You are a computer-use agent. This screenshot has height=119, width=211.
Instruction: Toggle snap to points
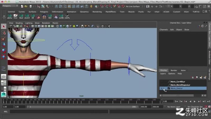(110, 6)
